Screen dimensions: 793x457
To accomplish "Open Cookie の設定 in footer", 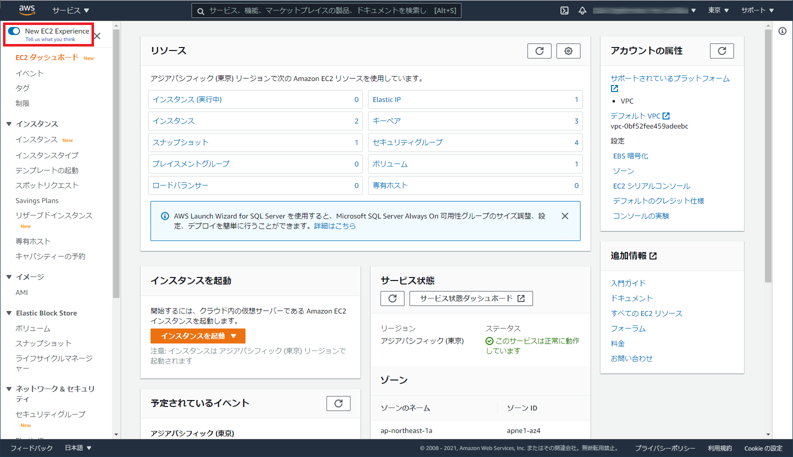I will pos(763,448).
